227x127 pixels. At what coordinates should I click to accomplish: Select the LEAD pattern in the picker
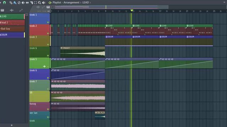click(x=12, y=17)
